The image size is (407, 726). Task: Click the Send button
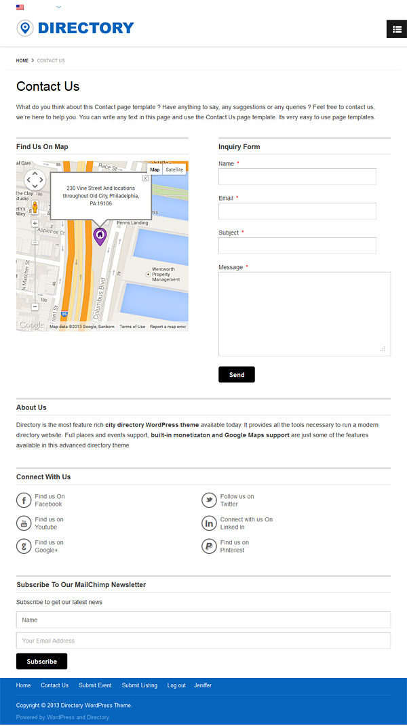[237, 375]
